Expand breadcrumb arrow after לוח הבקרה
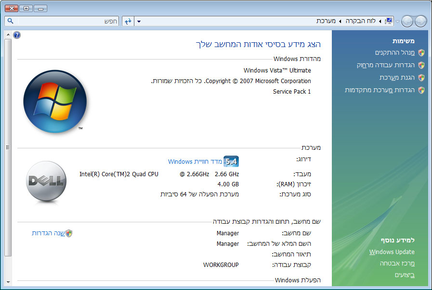Viewport: 432px width, 290px height. (340, 21)
